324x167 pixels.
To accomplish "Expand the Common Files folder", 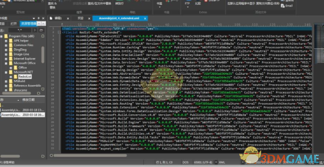I will 6,45.
